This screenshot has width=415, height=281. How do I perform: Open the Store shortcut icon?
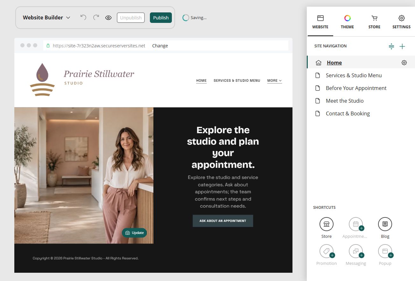click(x=327, y=224)
